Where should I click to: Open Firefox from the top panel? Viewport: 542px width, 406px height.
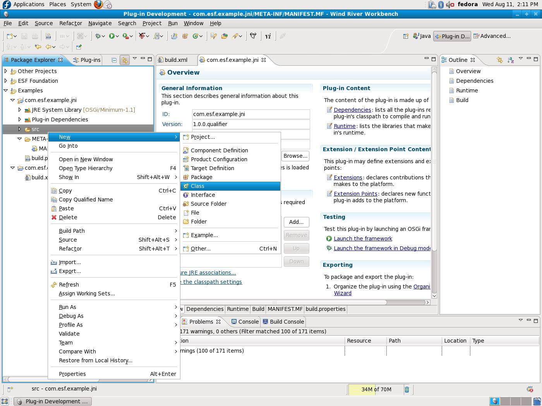[x=98, y=4]
